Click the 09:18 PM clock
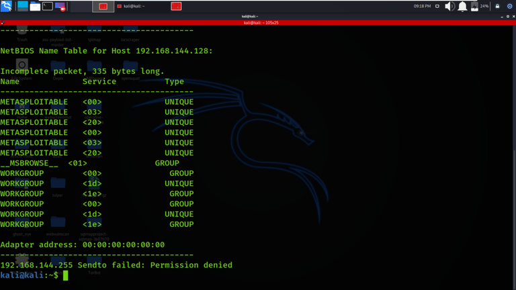The image size is (516, 290). [x=422, y=6]
